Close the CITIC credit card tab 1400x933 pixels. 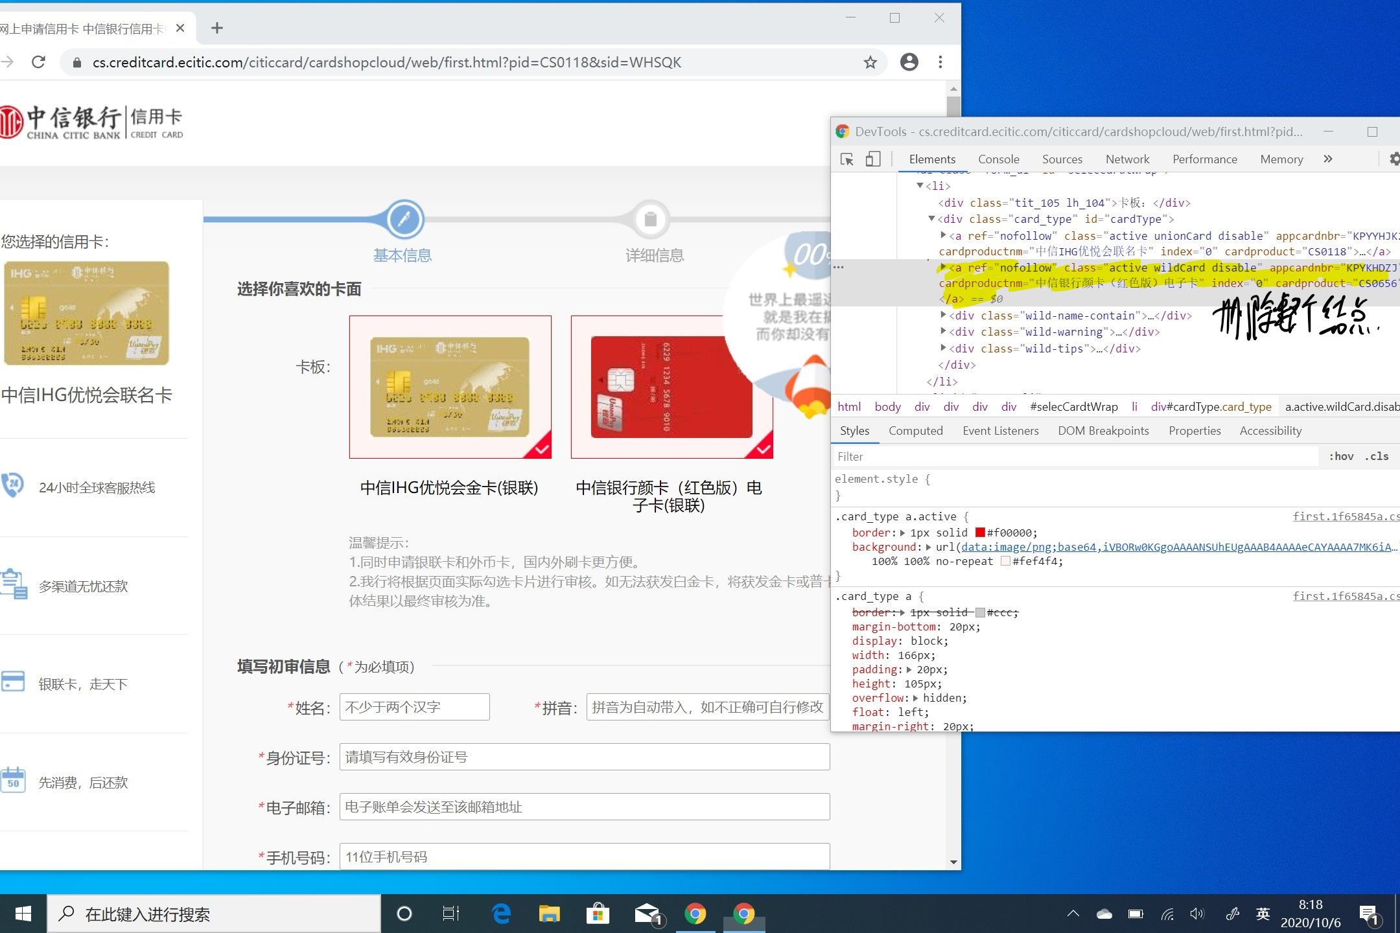pyautogui.click(x=180, y=28)
